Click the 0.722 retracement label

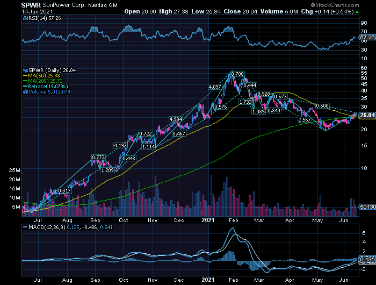coord(146,133)
